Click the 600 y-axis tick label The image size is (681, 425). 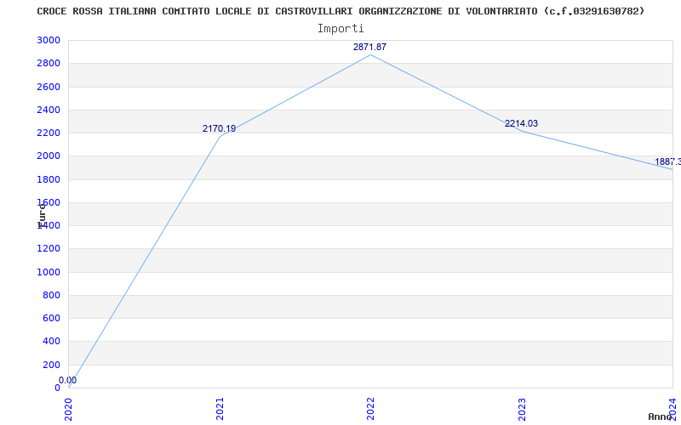51,318
